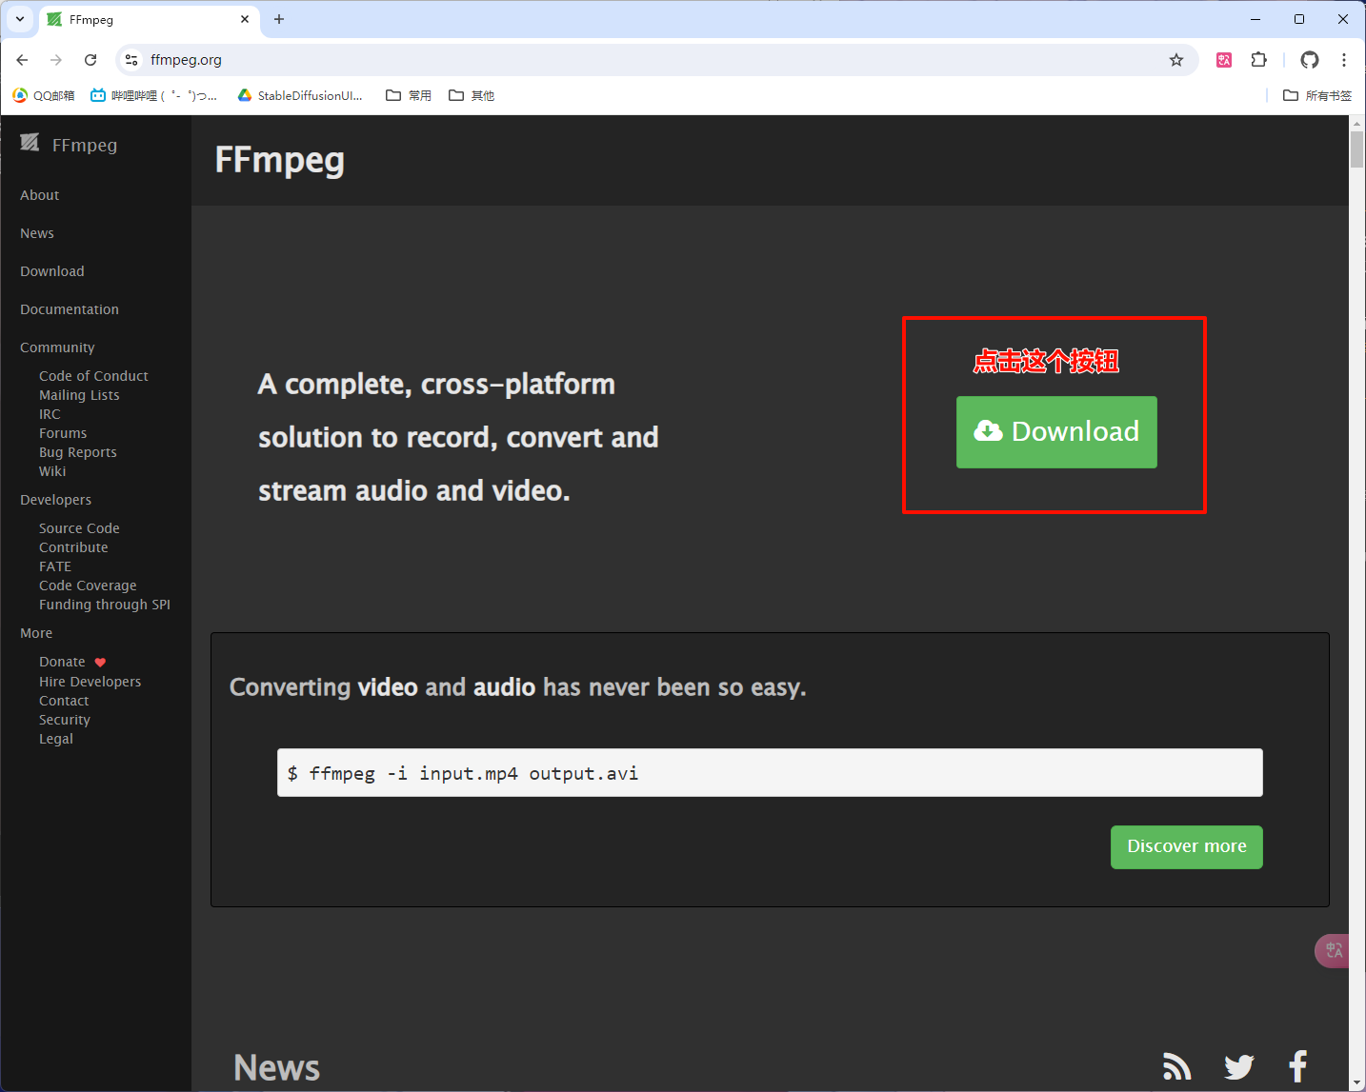Open a new tab with plus button
This screenshot has width=1366, height=1092.
[x=279, y=19]
